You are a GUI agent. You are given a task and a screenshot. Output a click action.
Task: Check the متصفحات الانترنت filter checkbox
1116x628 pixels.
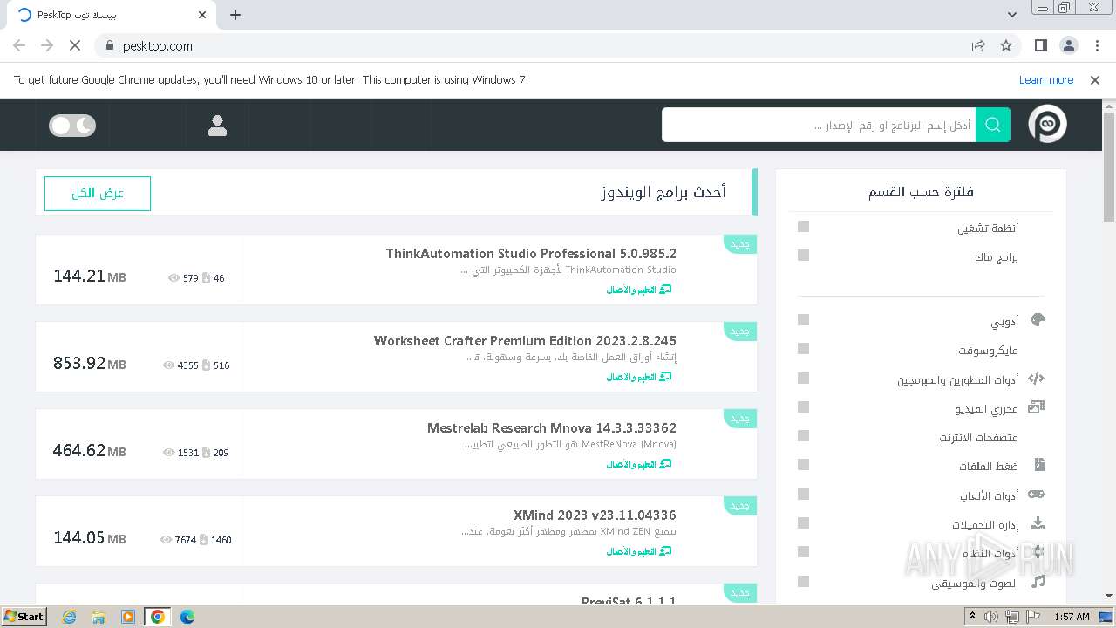(x=804, y=436)
